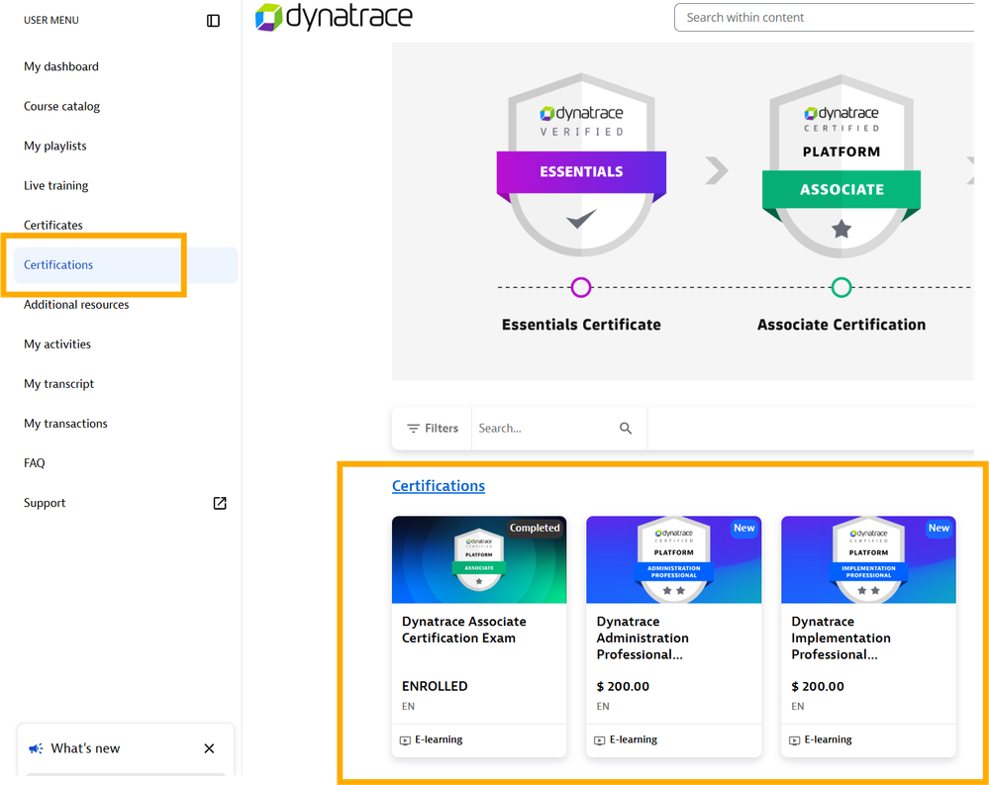Open Dynatrace Associate Certification Exam title
Screen dimensions: 989x785
463,630
